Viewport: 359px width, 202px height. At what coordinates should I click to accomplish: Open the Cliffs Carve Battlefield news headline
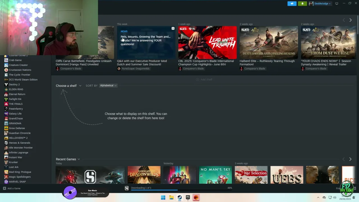[x=83, y=63]
